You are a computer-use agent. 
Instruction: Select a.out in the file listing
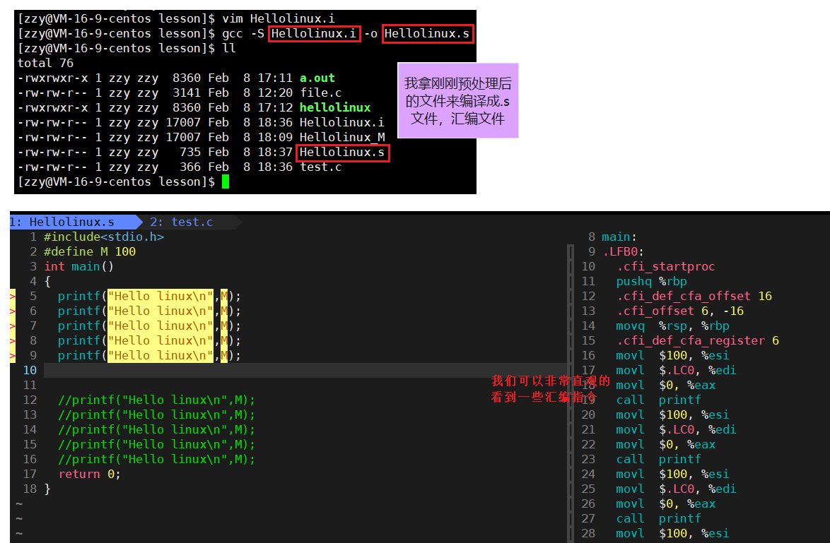coord(317,78)
